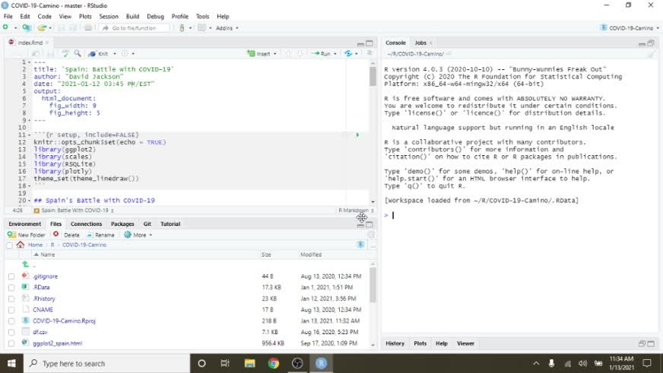Expand the Run dropdown in editor
663x373 pixels.
click(x=335, y=54)
